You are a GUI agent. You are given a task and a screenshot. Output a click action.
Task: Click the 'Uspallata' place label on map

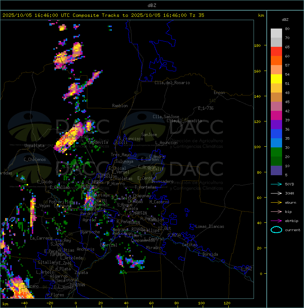[34, 146]
